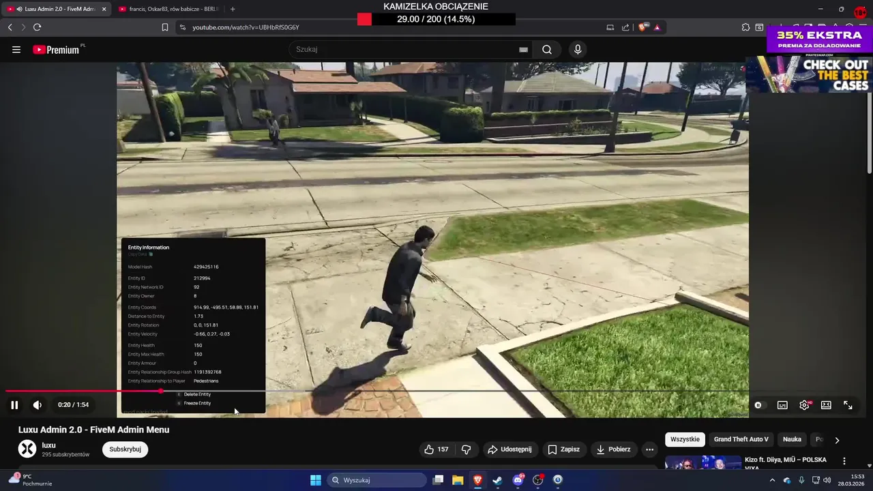Viewport: 873px width, 491px height.
Task: Toggle subtitles/captions button
Action: click(x=782, y=405)
